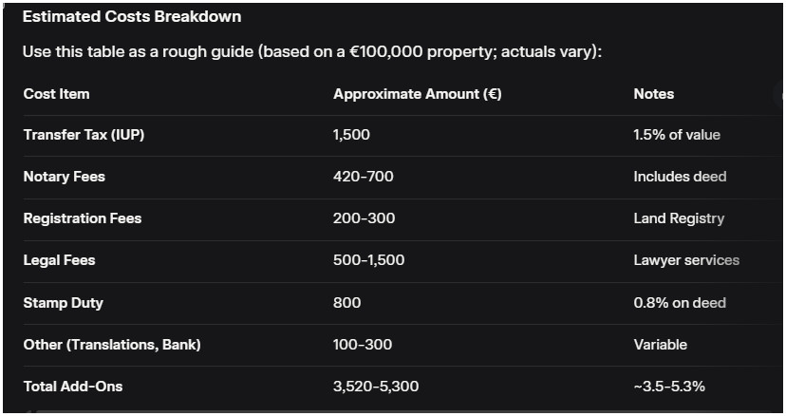This screenshot has height=416, width=786.
Task: Click the "Transfer Tax (IUP)" row label
Action: pos(84,135)
